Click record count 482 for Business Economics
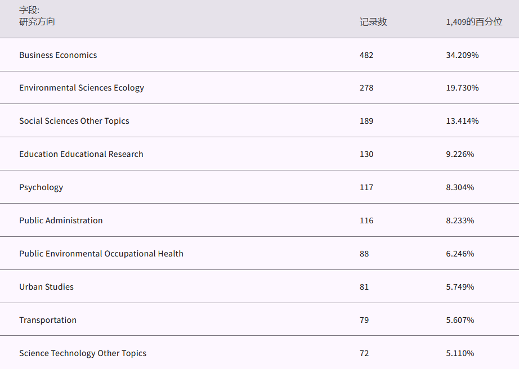The image size is (519, 369). (366, 55)
